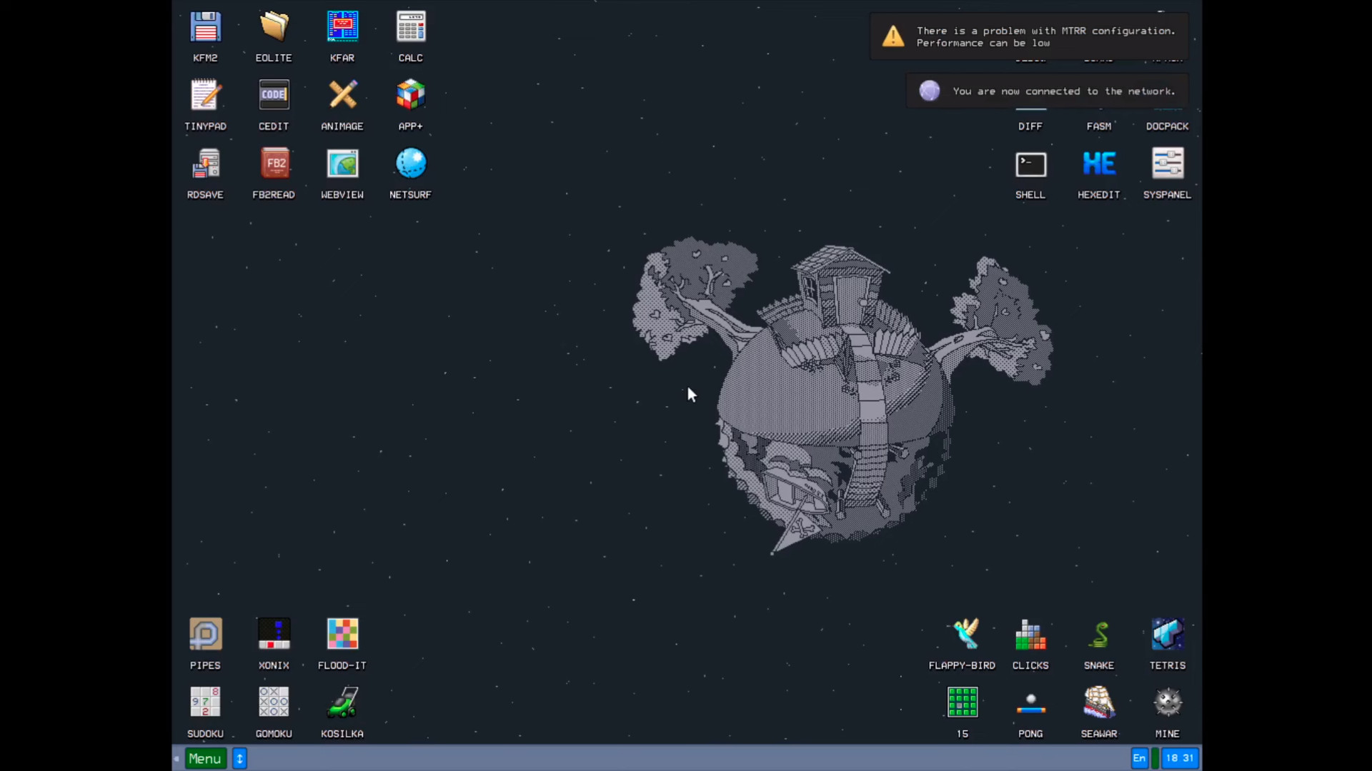Click the En language indicator

1139,758
